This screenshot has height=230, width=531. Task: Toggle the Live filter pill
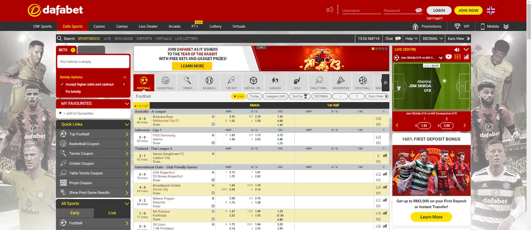[239, 96]
